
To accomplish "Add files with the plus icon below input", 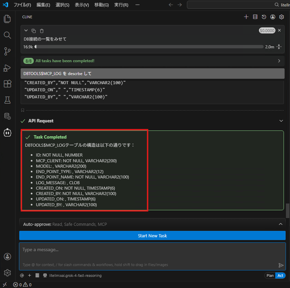I will point(30,275).
